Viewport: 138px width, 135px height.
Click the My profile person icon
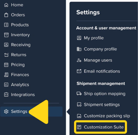click(79, 38)
